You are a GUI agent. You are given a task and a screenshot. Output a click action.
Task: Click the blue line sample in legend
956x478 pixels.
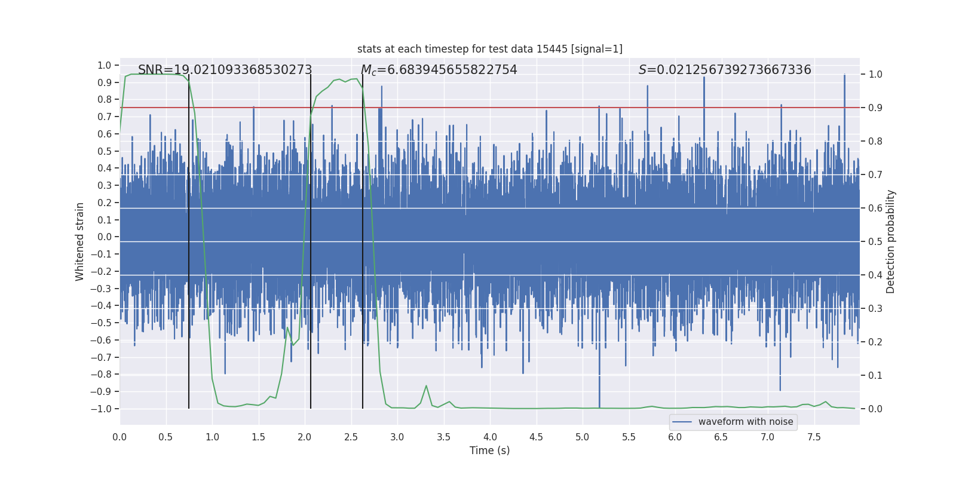coord(682,422)
